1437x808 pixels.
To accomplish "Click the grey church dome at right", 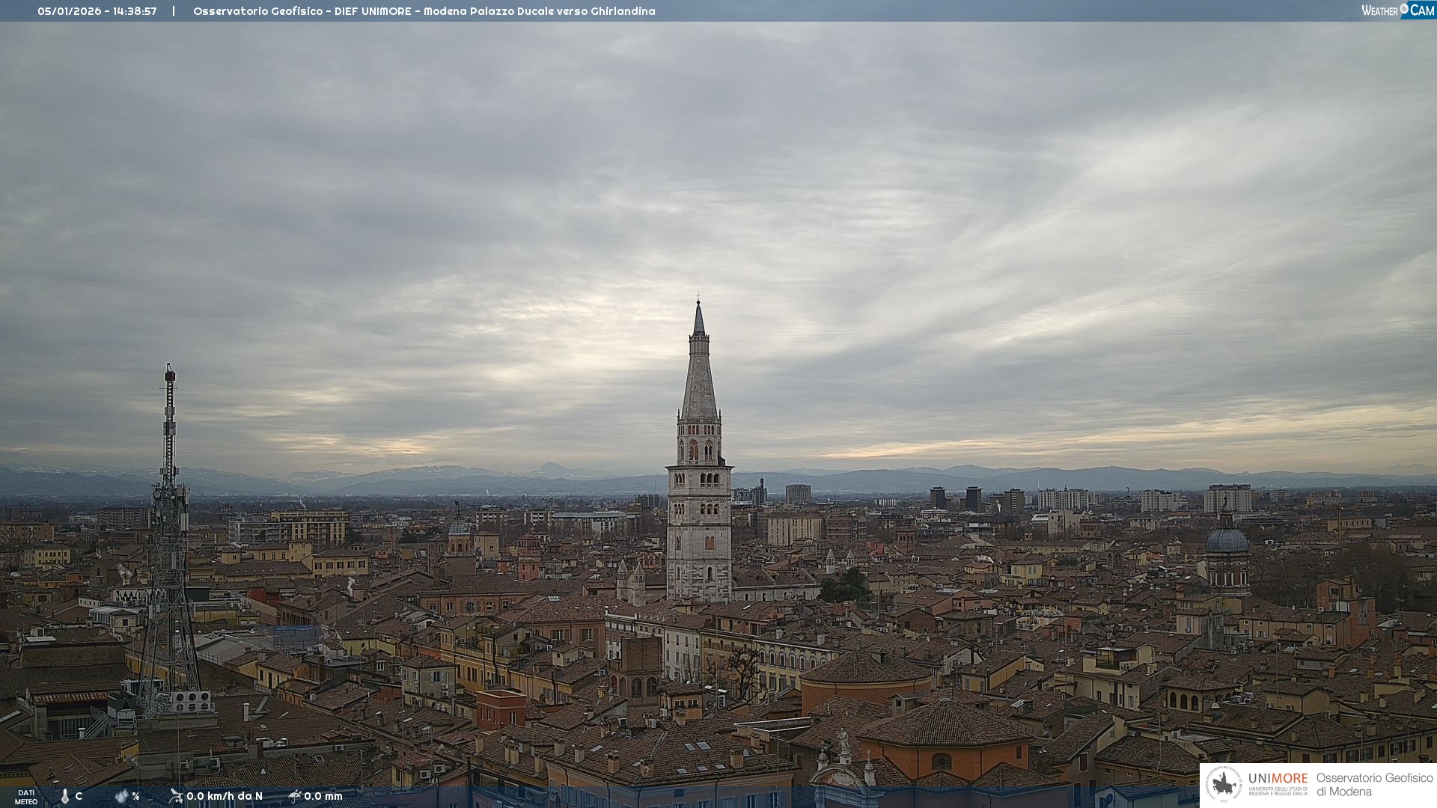I will click(1227, 541).
